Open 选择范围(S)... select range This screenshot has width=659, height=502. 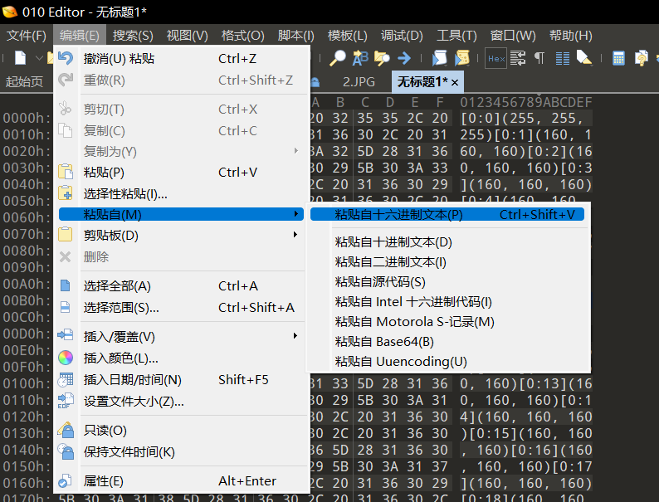181,308
